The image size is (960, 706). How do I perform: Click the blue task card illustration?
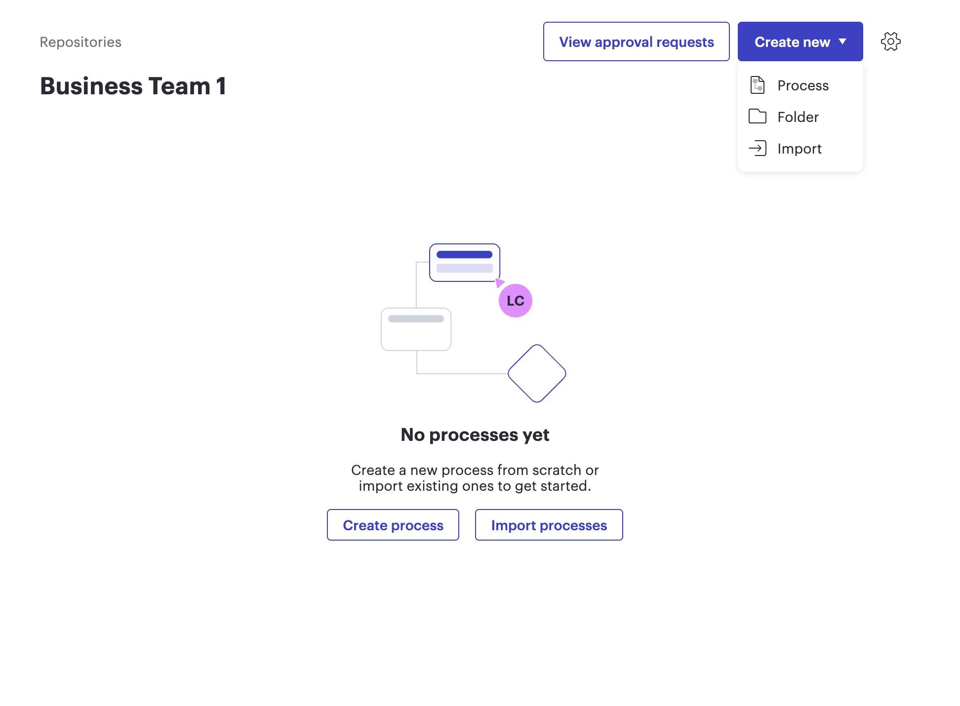(x=464, y=262)
